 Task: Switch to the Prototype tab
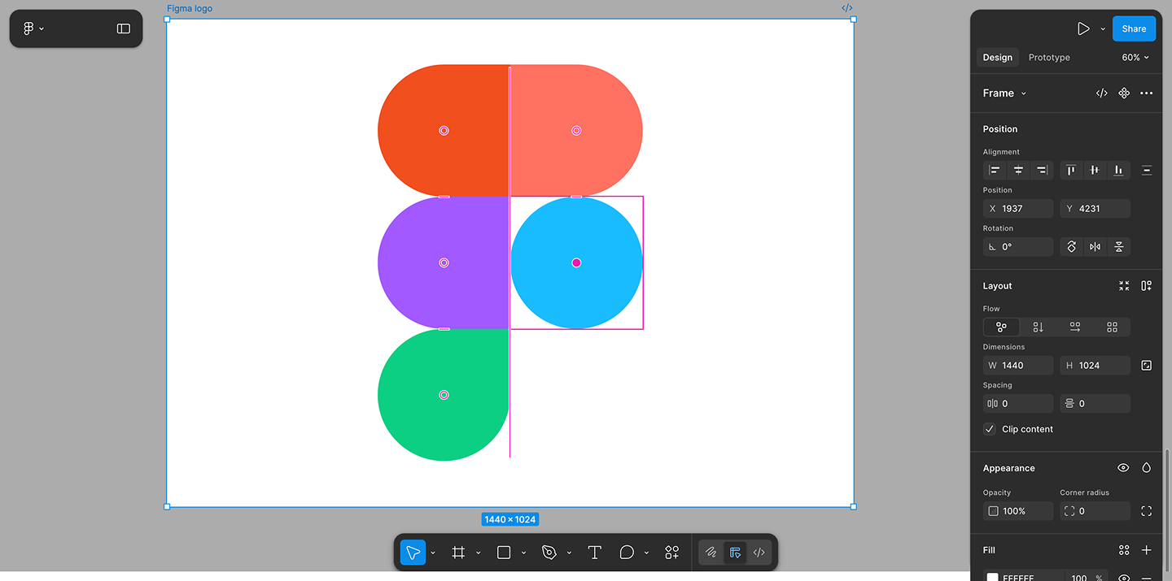(1049, 58)
